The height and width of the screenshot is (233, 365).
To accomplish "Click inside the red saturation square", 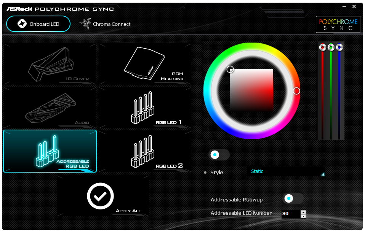I will pos(251,90).
